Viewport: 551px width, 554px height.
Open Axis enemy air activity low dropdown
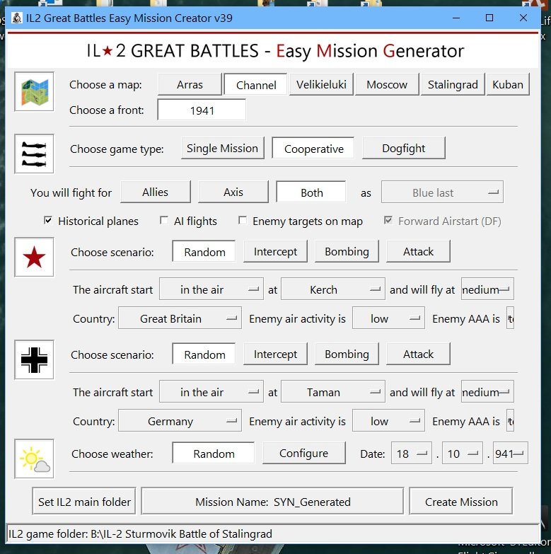388,420
